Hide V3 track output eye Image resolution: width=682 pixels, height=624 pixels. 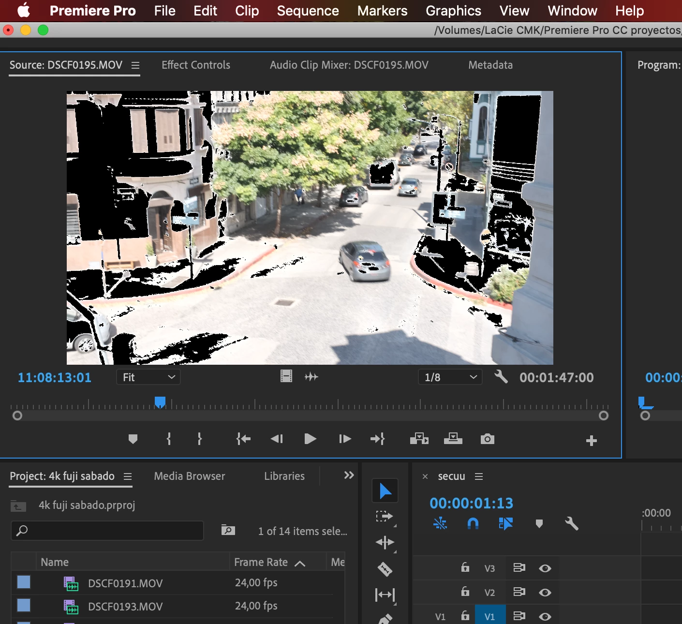point(545,568)
